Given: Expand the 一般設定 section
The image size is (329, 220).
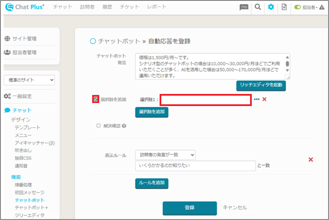Looking at the screenshot, I should point(23,96).
